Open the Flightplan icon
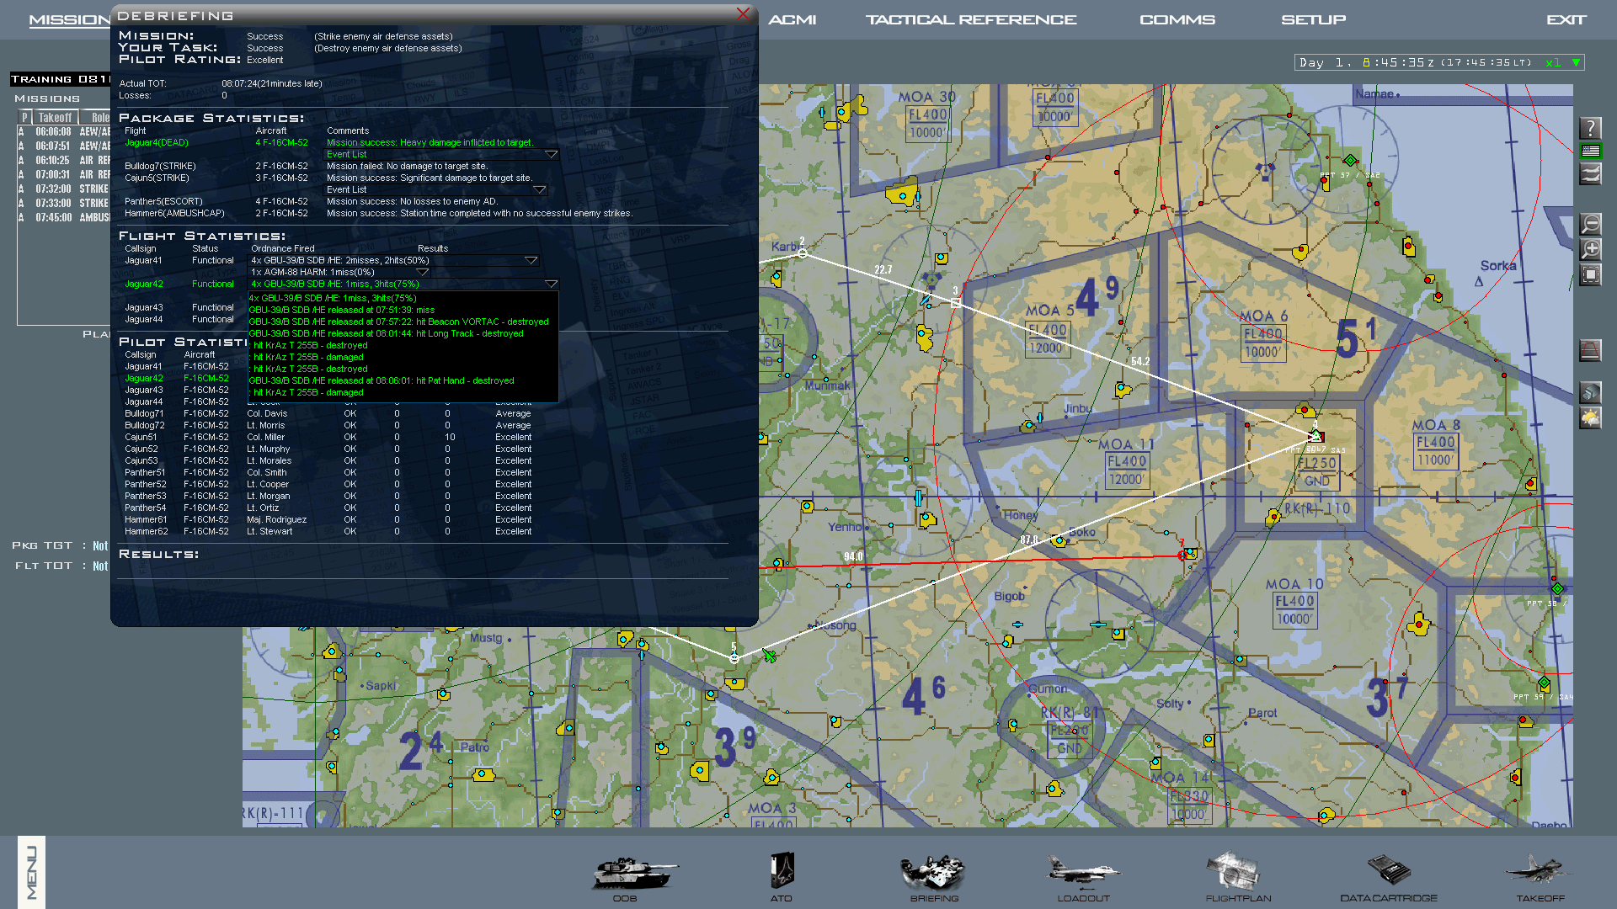Viewport: 1617px width, 909px height. 1233,871
